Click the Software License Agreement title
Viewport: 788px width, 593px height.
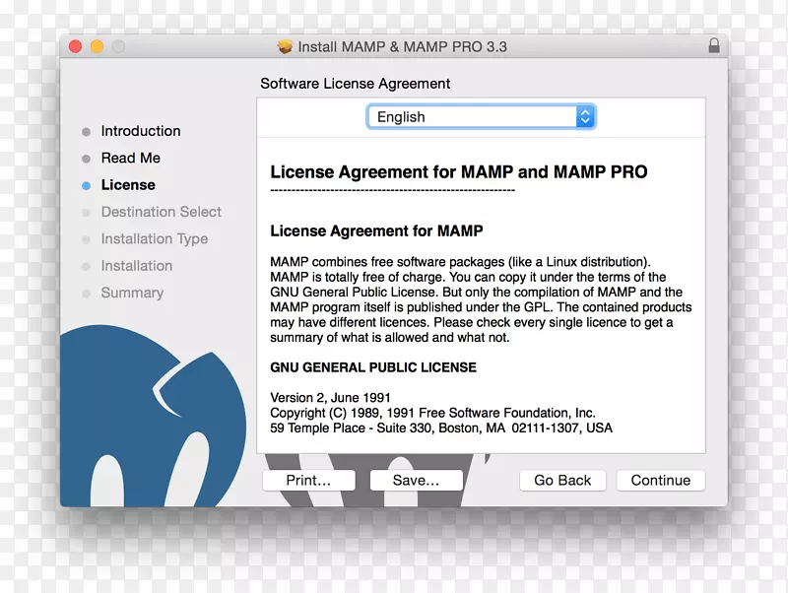tap(355, 84)
